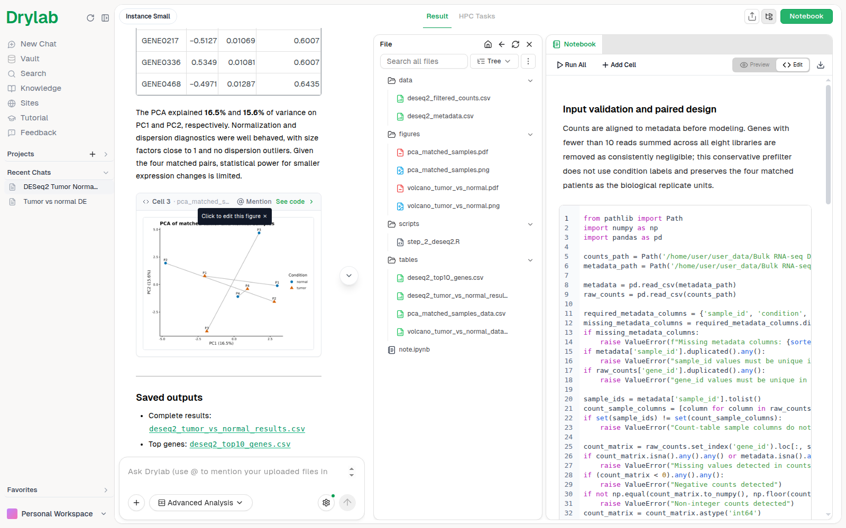The height and width of the screenshot is (528, 846).
Task: Switch to HPC Tasks tab
Action: point(477,16)
